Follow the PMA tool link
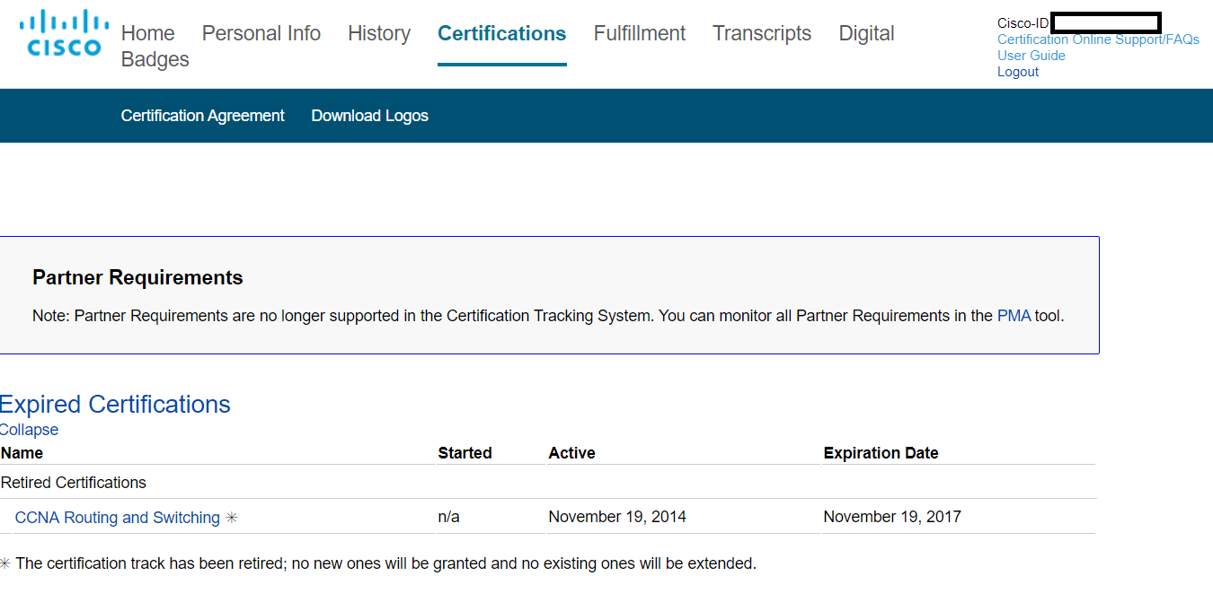Viewport: 1213px width, 611px height. 1014,316
